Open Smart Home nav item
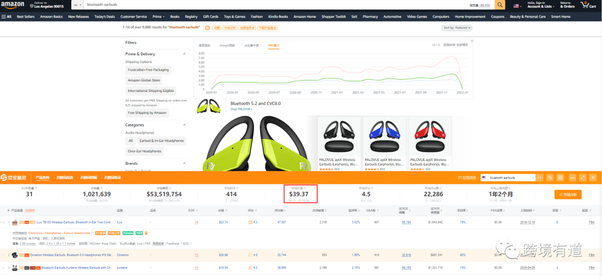 pyautogui.click(x=561, y=17)
